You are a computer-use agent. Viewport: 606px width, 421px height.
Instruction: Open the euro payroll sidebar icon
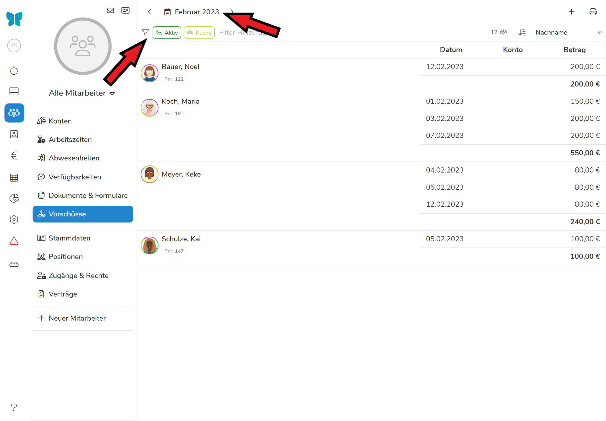click(x=14, y=156)
